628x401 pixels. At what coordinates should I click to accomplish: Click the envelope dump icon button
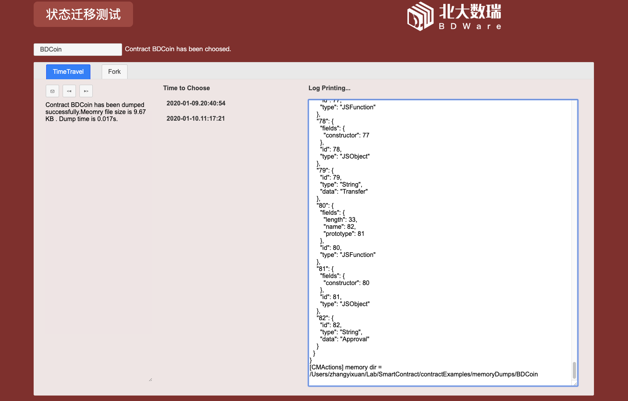[x=52, y=91]
